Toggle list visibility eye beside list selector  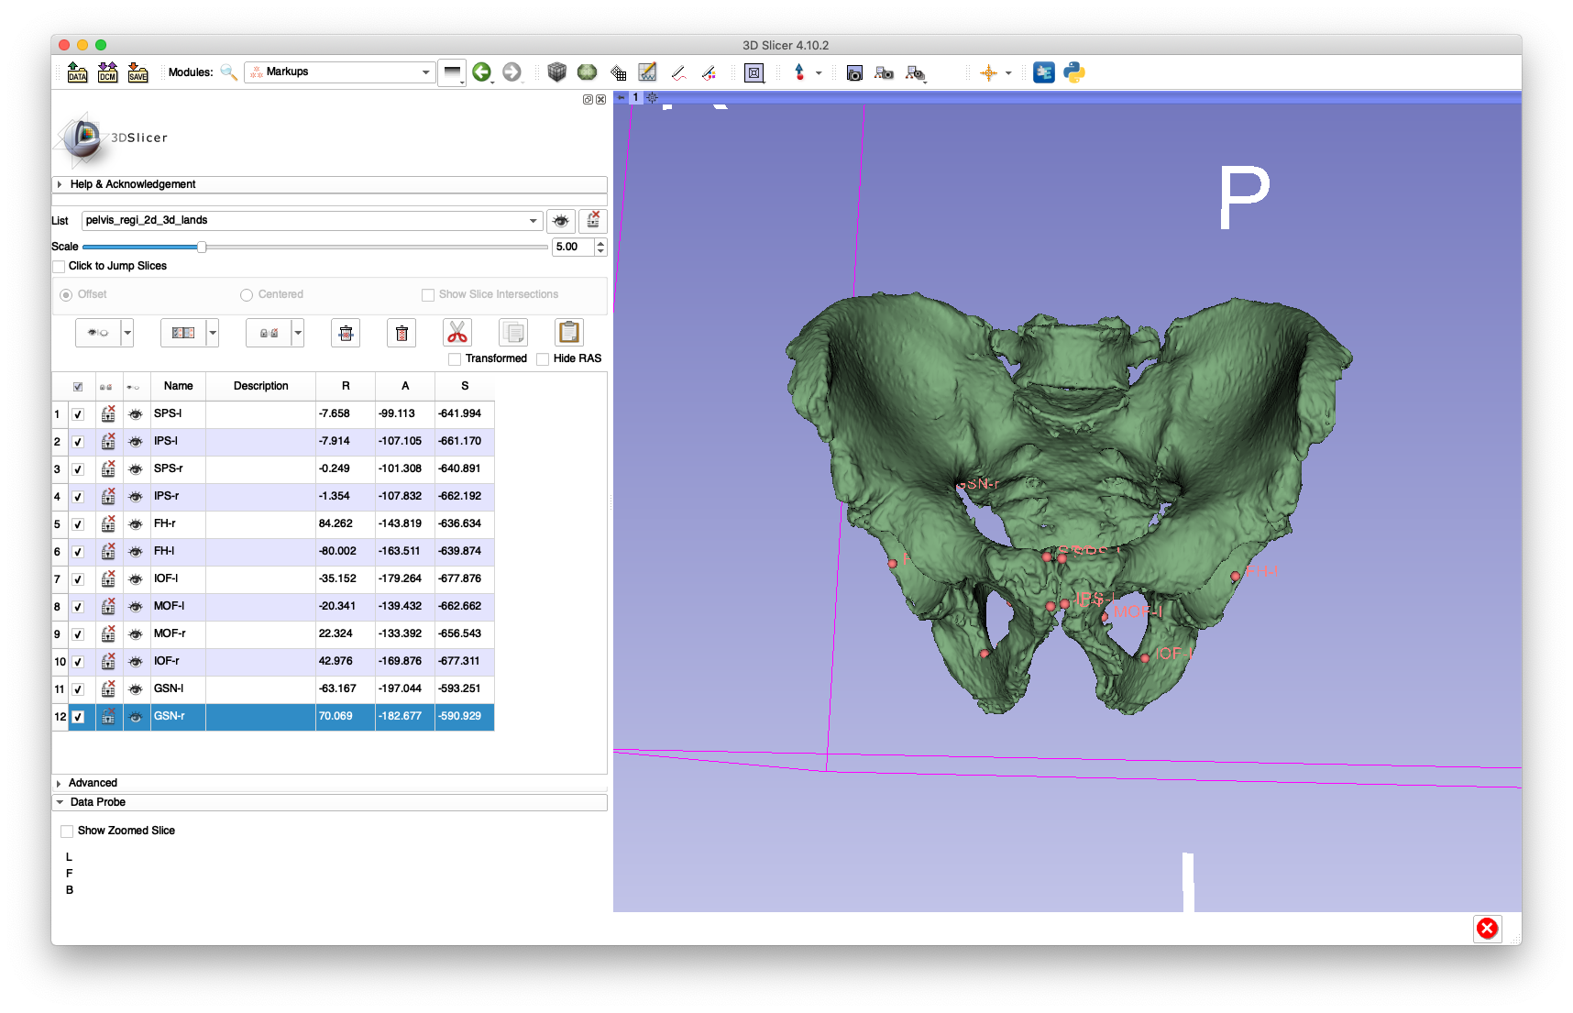[x=560, y=220]
